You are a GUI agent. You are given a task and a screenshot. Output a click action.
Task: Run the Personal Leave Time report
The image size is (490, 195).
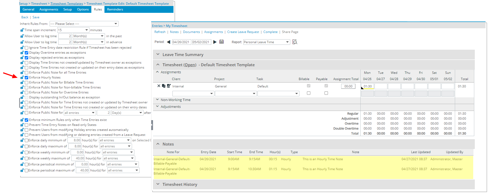(x=295, y=42)
